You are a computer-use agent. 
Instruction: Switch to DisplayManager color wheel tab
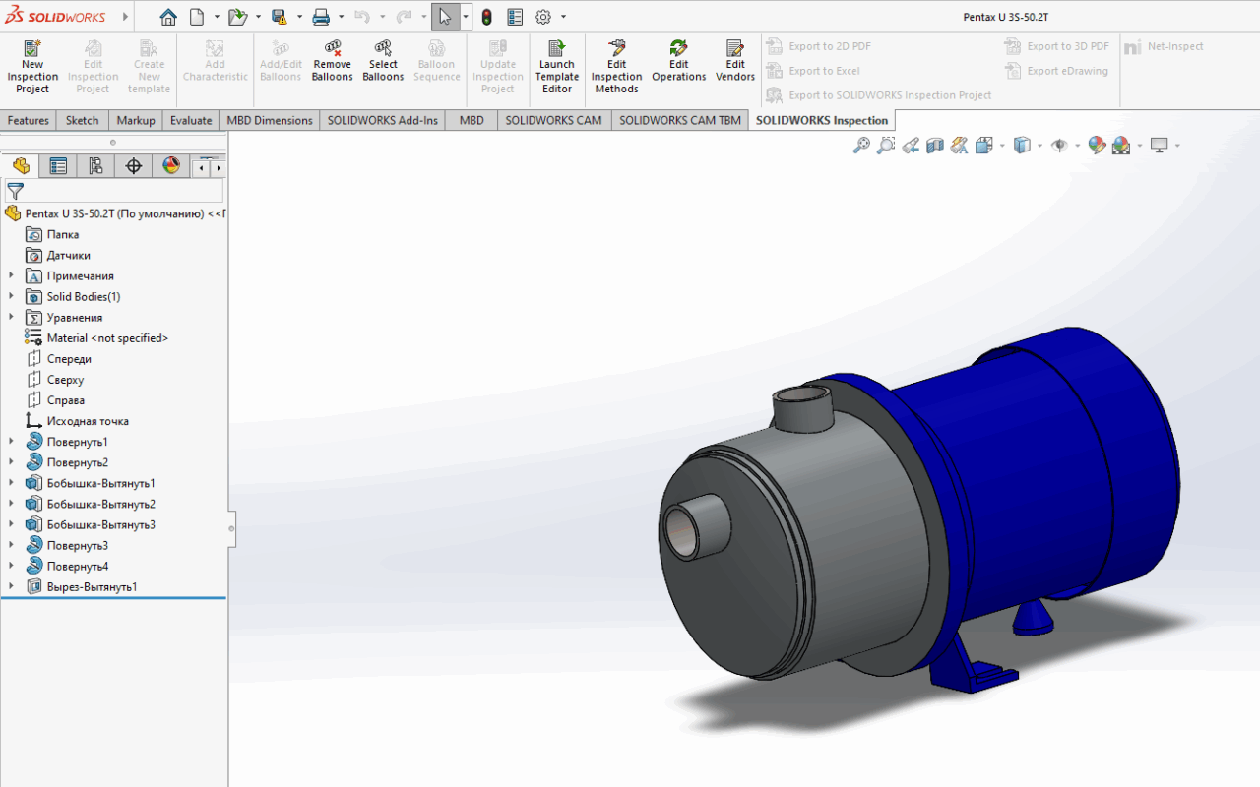click(171, 166)
